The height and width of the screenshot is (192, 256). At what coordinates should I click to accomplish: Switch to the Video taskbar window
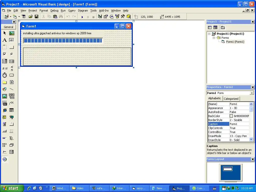click(x=79, y=188)
